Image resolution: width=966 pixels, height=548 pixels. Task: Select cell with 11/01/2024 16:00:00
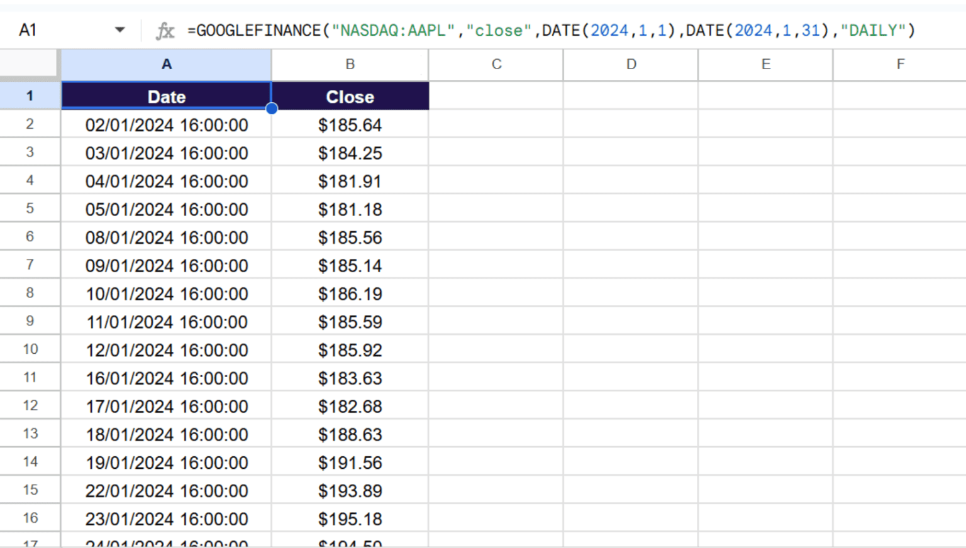[166, 322]
